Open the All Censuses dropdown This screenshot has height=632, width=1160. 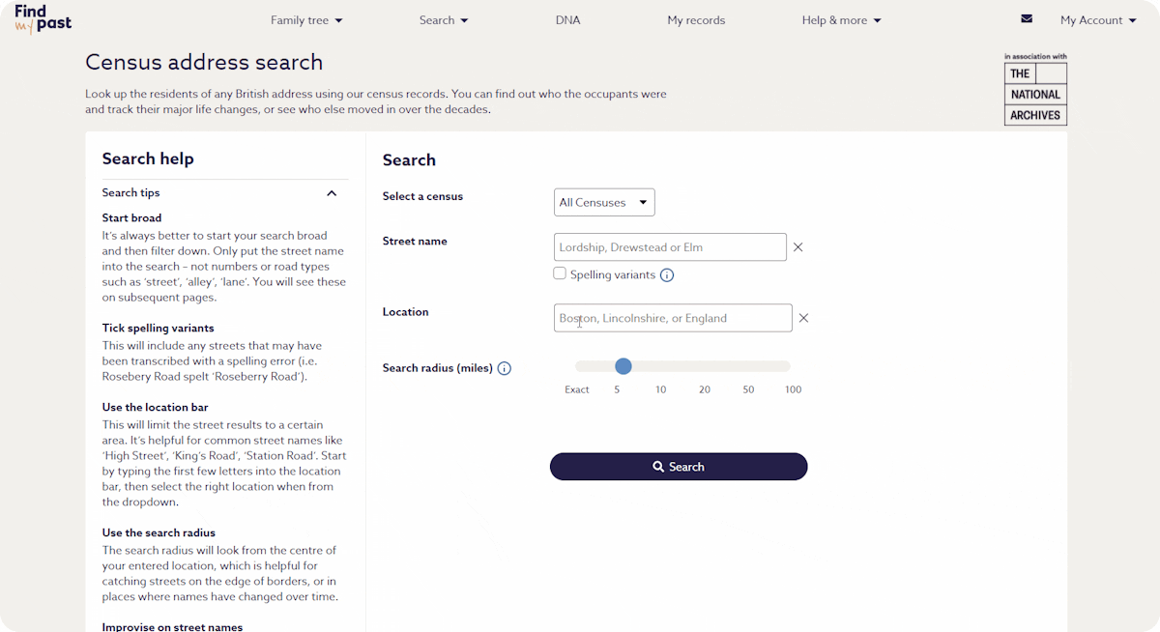604,203
